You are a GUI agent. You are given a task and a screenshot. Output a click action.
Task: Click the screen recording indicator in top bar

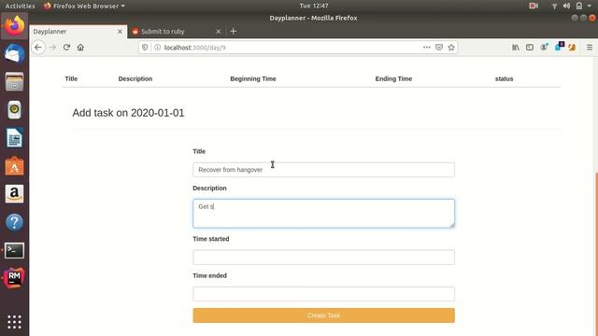click(x=534, y=6)
